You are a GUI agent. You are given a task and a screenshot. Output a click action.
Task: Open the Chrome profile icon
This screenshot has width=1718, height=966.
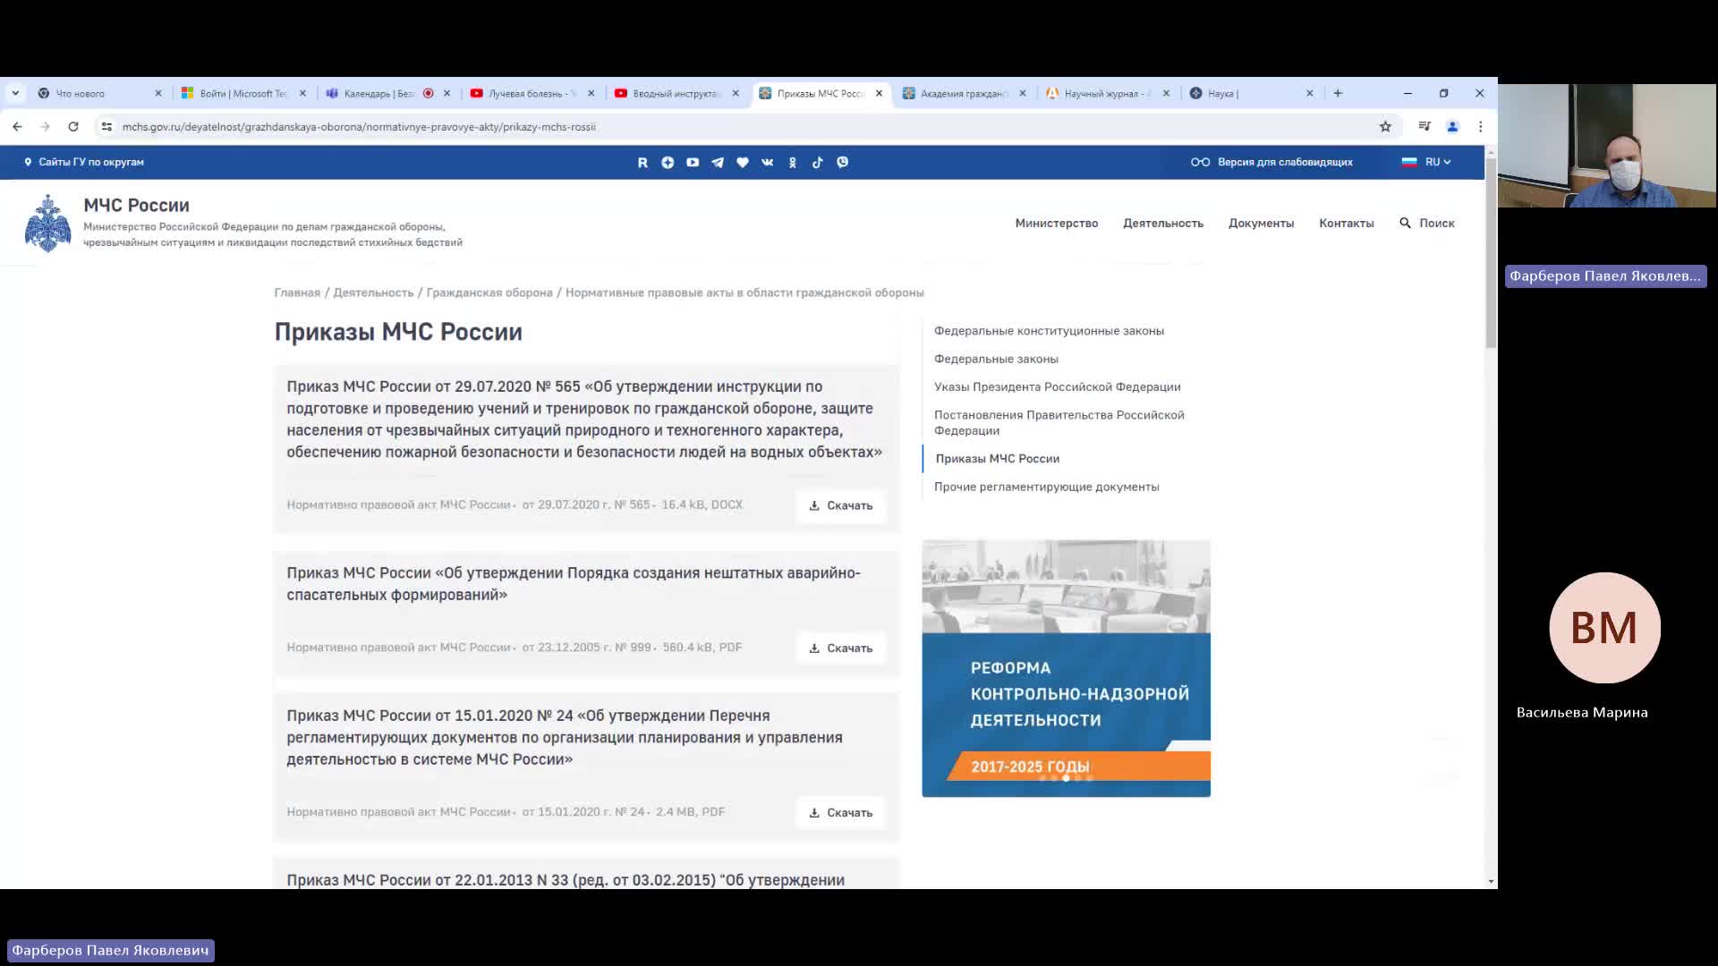click(x=1452, y=127)
